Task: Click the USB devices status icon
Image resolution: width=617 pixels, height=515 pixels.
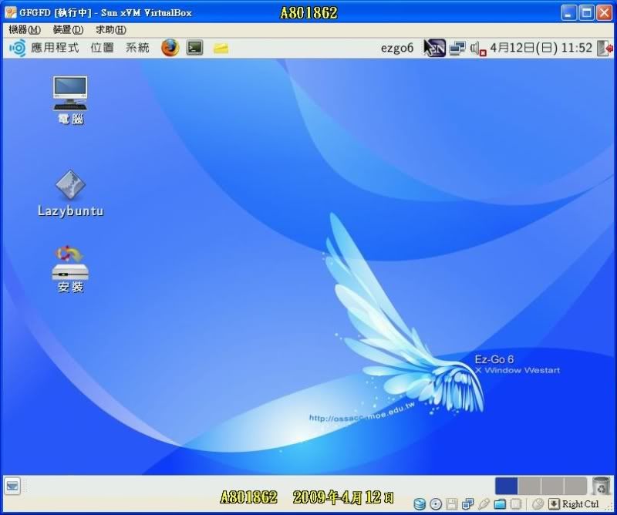Action: click(x=484, y=504)
